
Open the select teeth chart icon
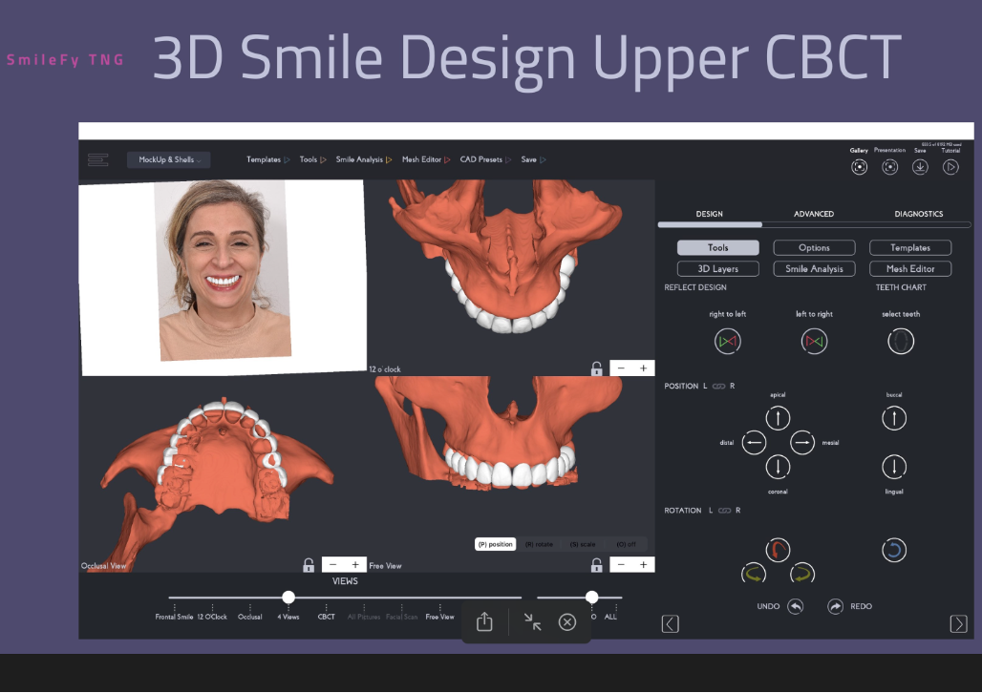coord(901,341)
